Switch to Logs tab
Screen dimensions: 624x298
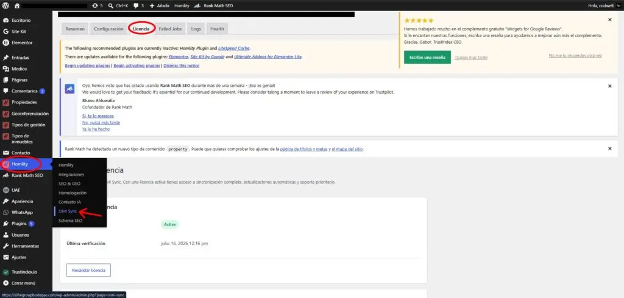tap(196, 29)
